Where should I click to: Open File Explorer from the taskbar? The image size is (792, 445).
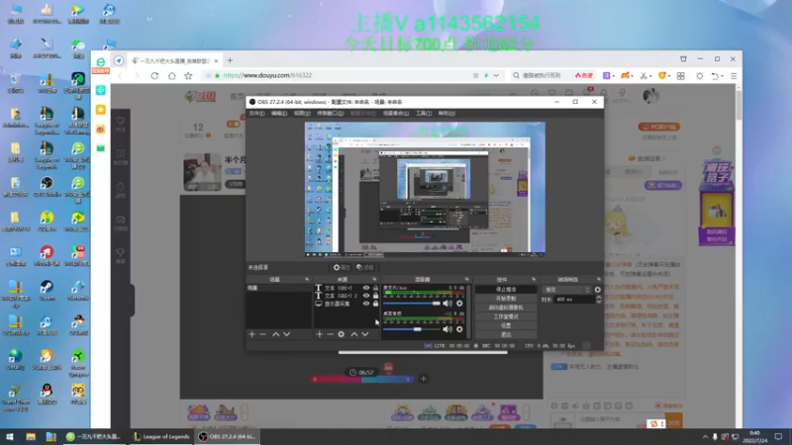[x=31, y=436]
